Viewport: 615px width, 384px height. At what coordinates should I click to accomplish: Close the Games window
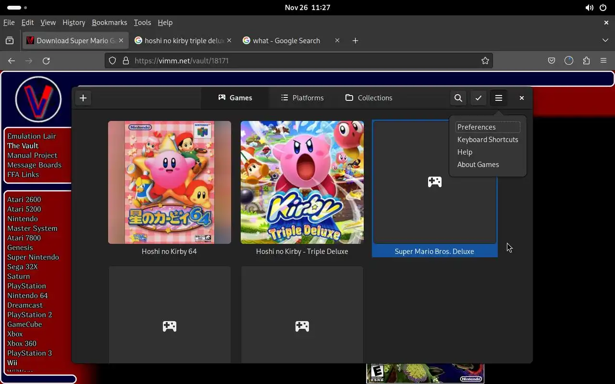click(522, 98)
